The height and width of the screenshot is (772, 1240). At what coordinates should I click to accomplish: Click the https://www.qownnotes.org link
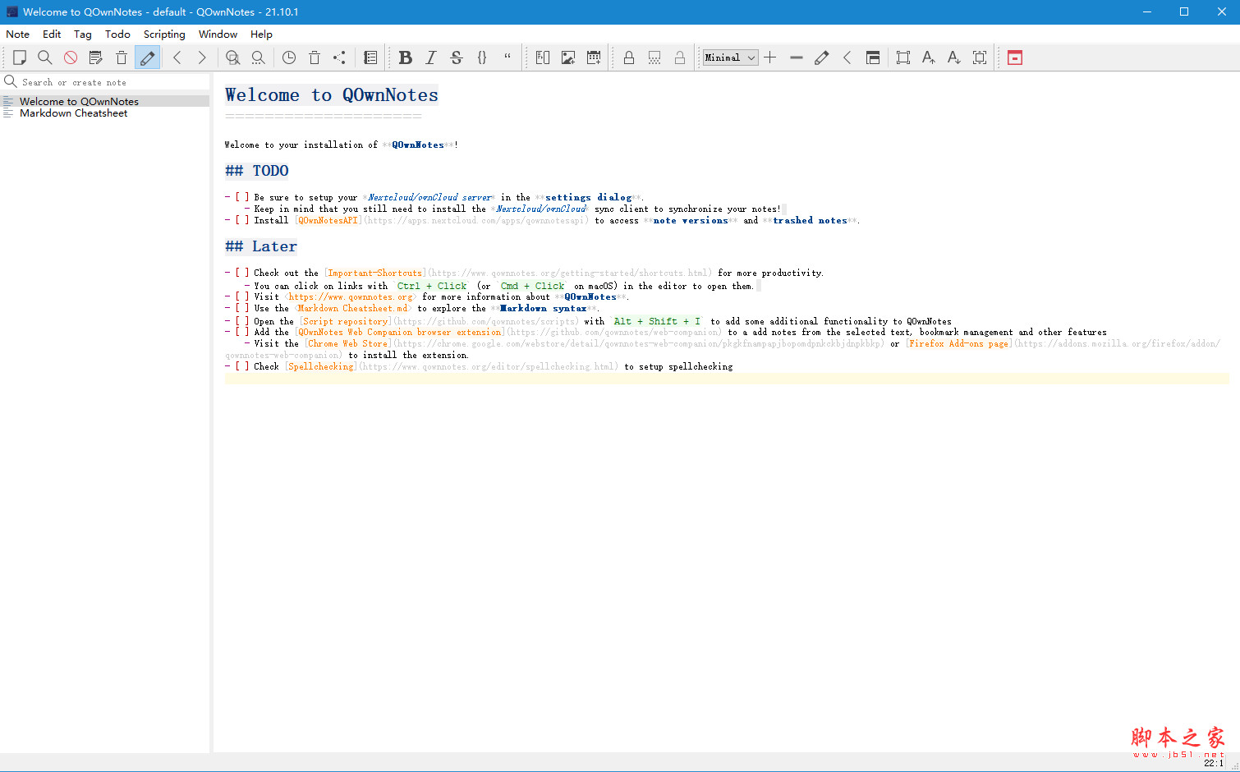[x=351, y=297]
